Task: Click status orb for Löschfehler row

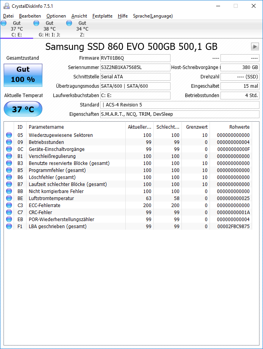Action: 9,177
